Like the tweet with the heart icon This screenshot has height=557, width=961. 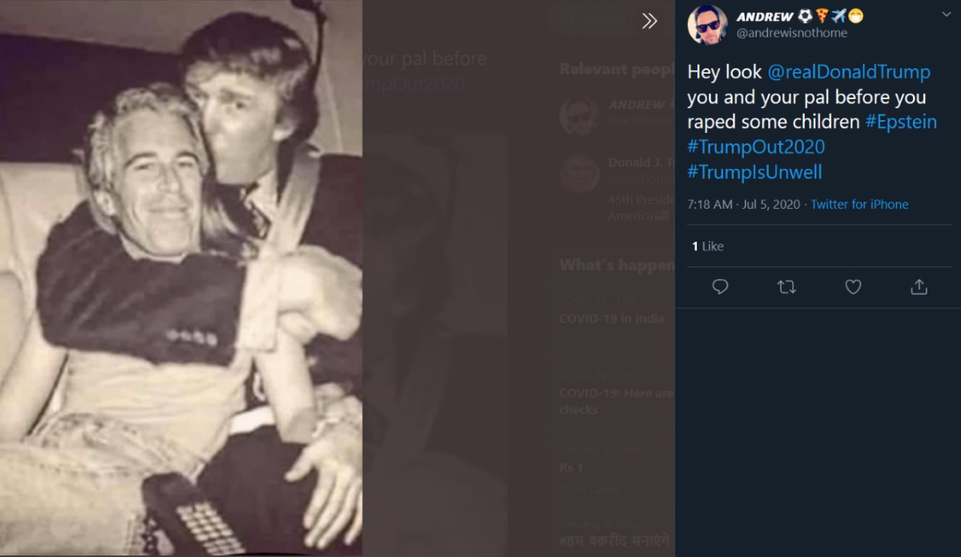tap(853, 287)
